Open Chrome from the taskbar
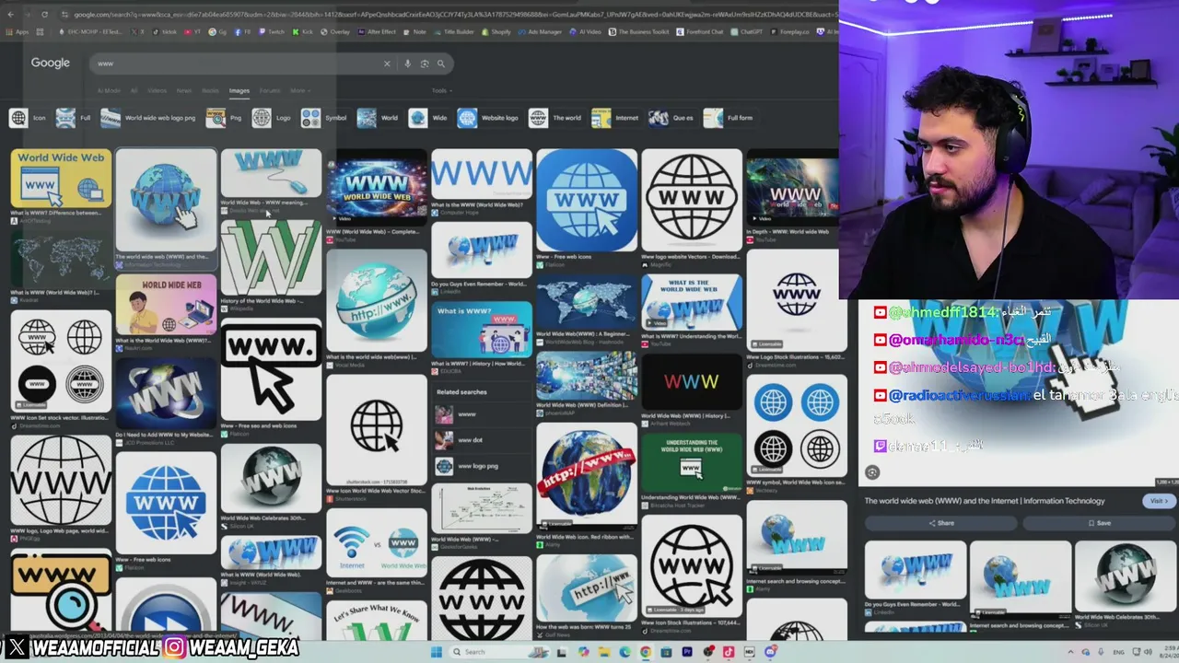This screenshot has width=1179, height=663. click(x=645, y=652)
